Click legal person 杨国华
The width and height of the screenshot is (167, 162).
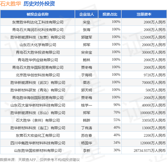pyautogui.click(x=86, y=143)
